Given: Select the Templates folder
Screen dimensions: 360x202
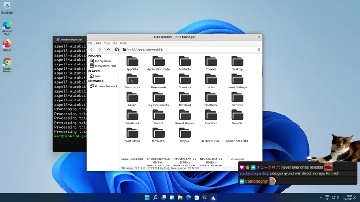Looking at the screenshot, I should click(x=158, y=135).
